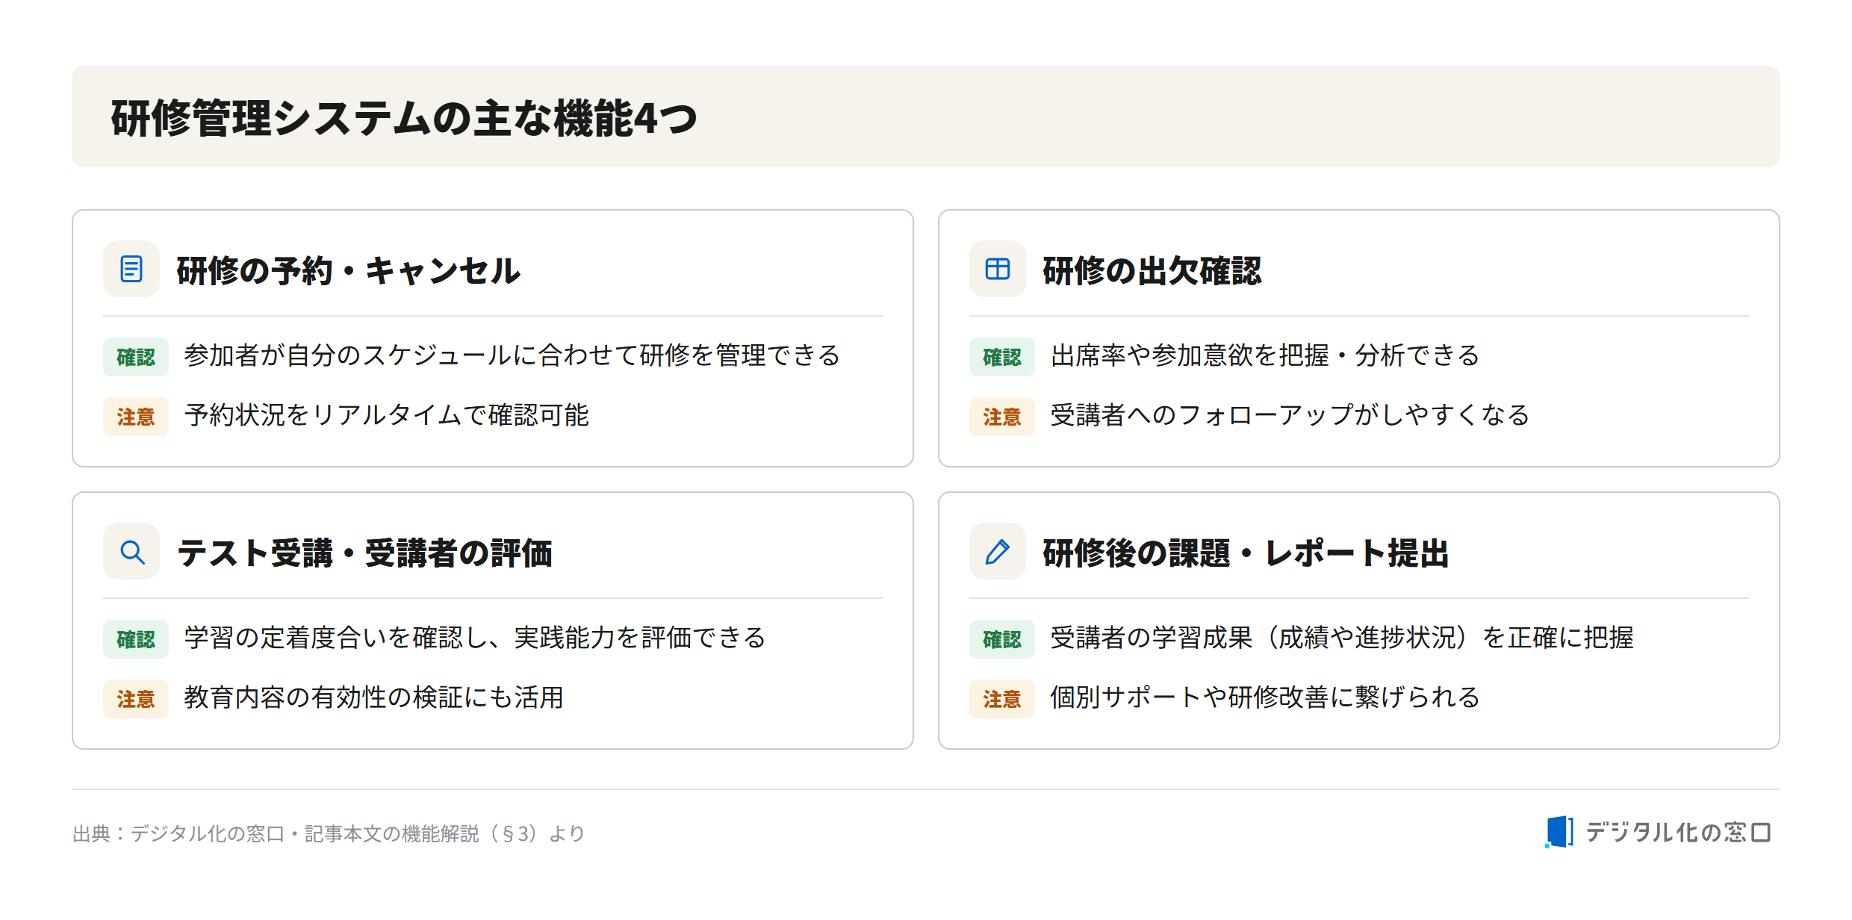Click the magnifier icon beside テスト受講・受講者の評価
The image size is (1852, 920).
pos(131,551)
